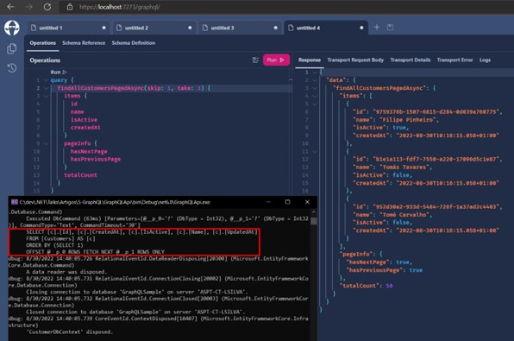Switch to untitled 1 document tab

[x=68, y=28]
